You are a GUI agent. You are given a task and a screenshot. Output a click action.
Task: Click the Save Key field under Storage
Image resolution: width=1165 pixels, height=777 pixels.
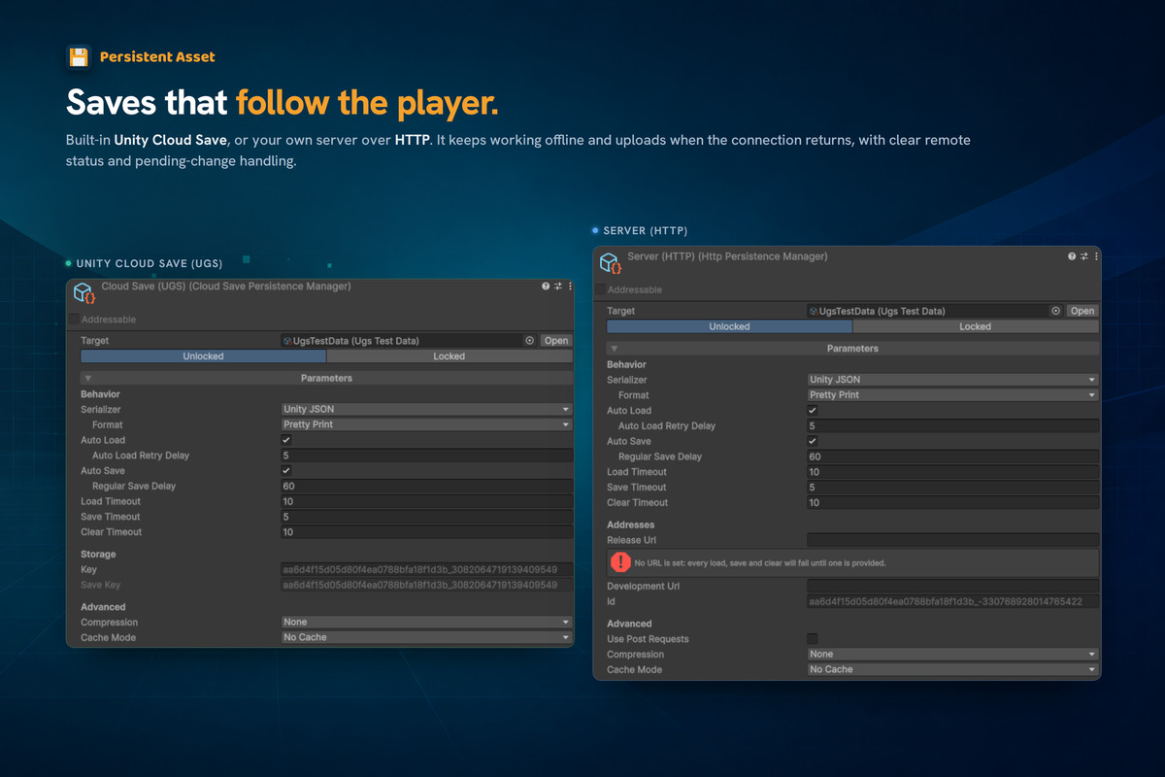click(x=426, y=586)
